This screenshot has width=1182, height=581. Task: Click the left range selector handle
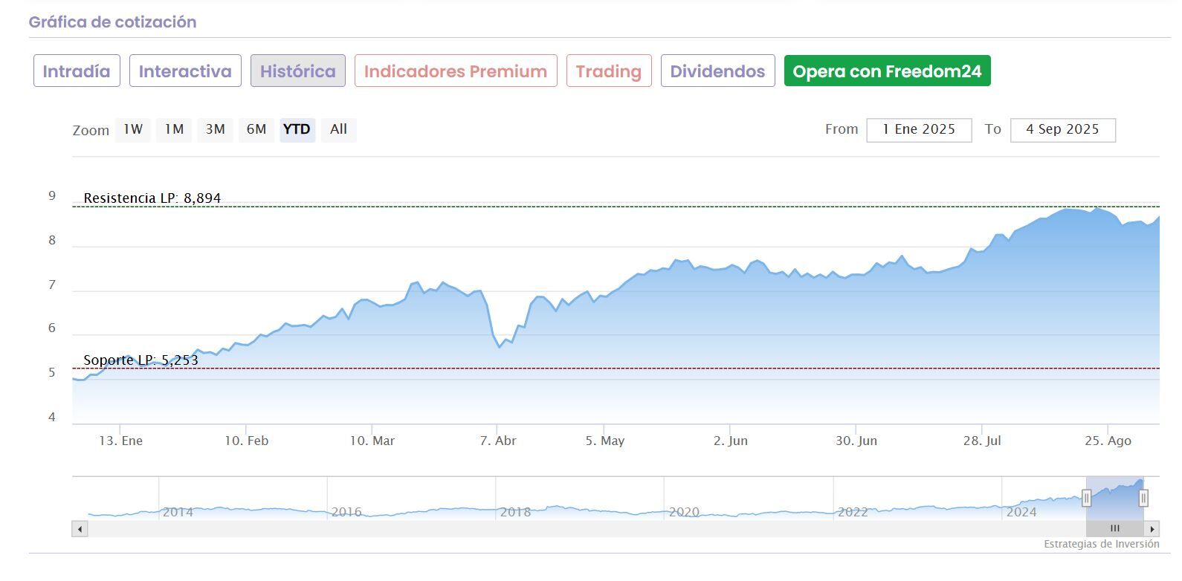pos(1086,498)
